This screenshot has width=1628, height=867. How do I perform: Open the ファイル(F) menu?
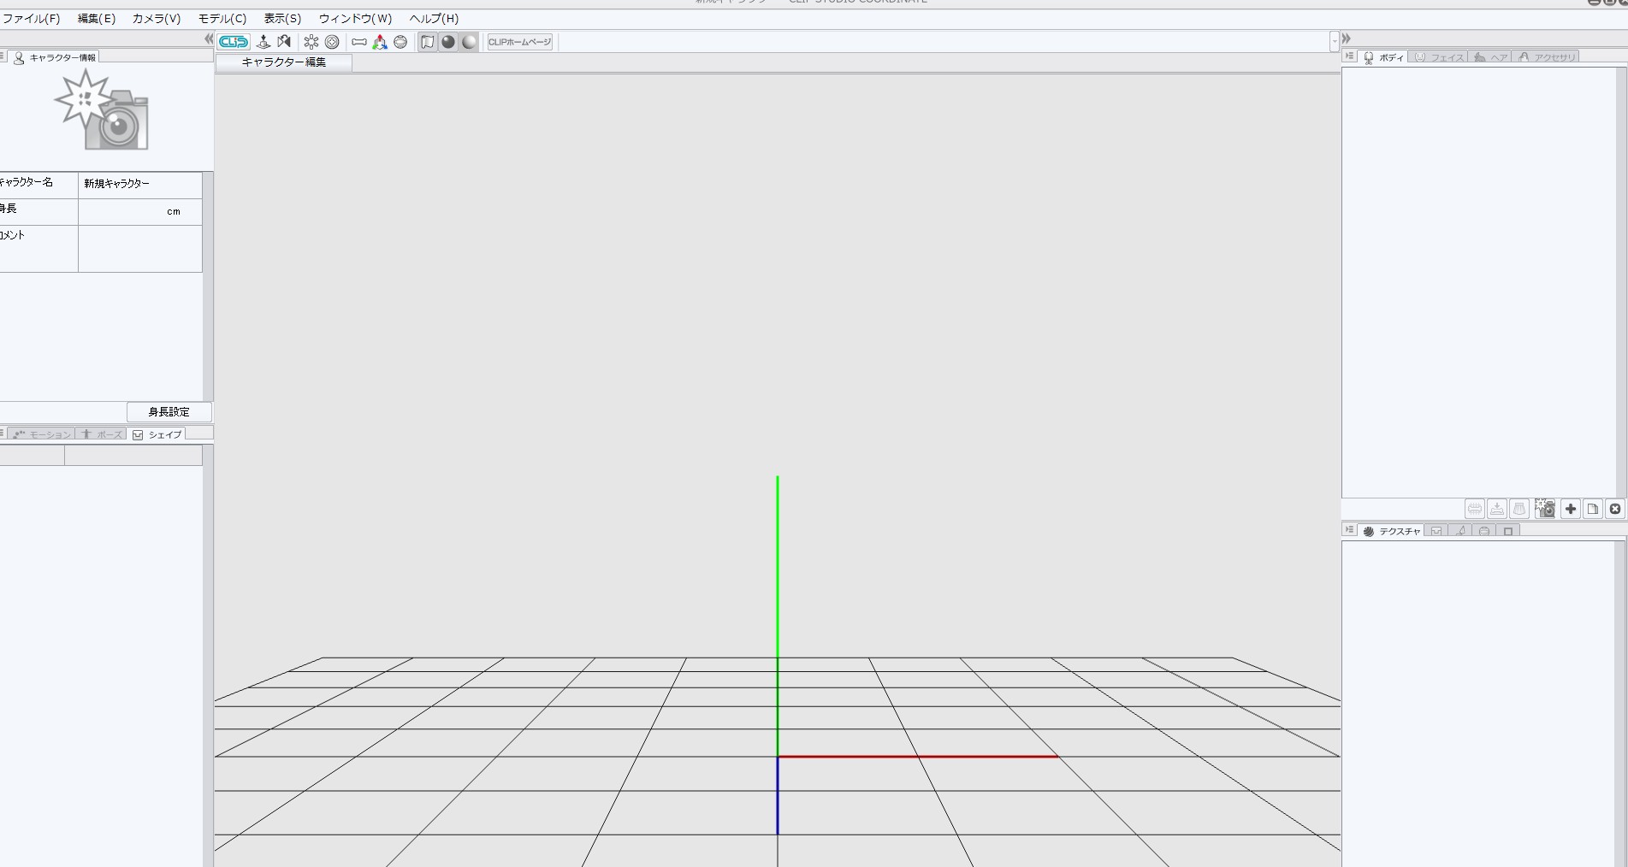click(x=32, y=19)
